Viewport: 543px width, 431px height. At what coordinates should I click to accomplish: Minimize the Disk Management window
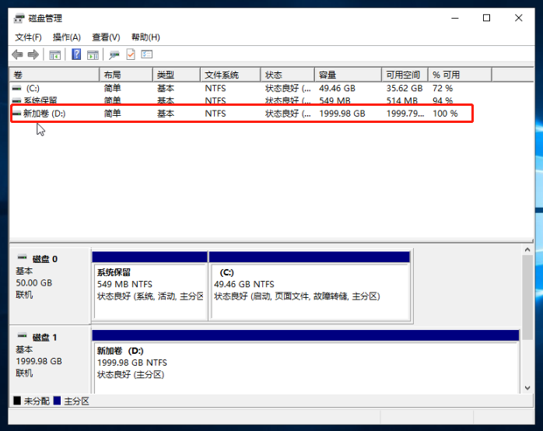click(455, 18)
